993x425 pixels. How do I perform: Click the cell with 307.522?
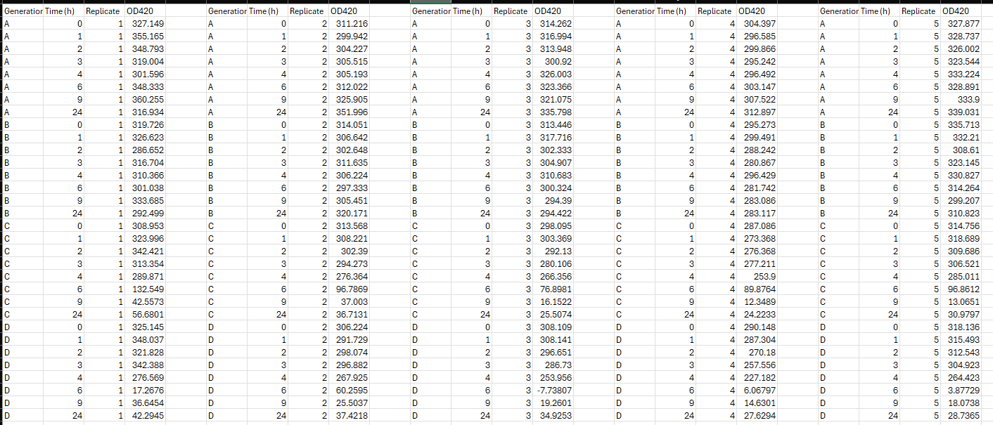point(758,100)
